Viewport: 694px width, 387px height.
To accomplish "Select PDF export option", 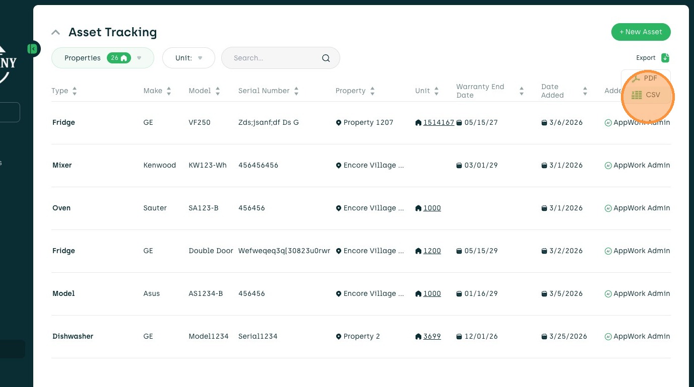I will 645,79.
